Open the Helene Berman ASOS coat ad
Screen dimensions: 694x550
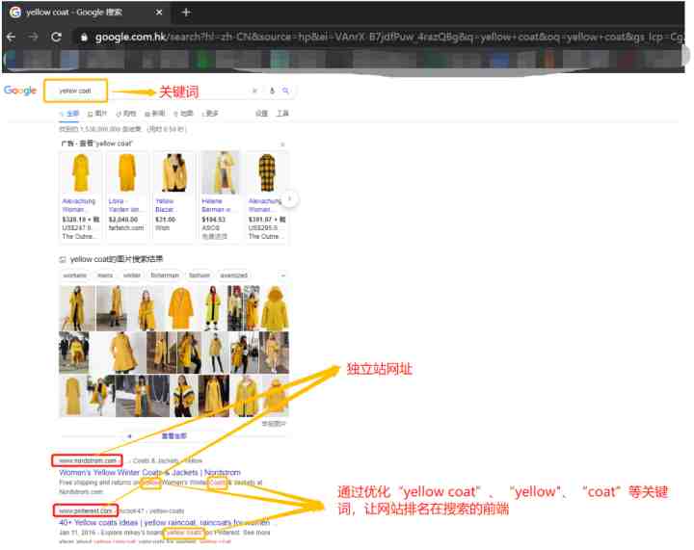221,196
